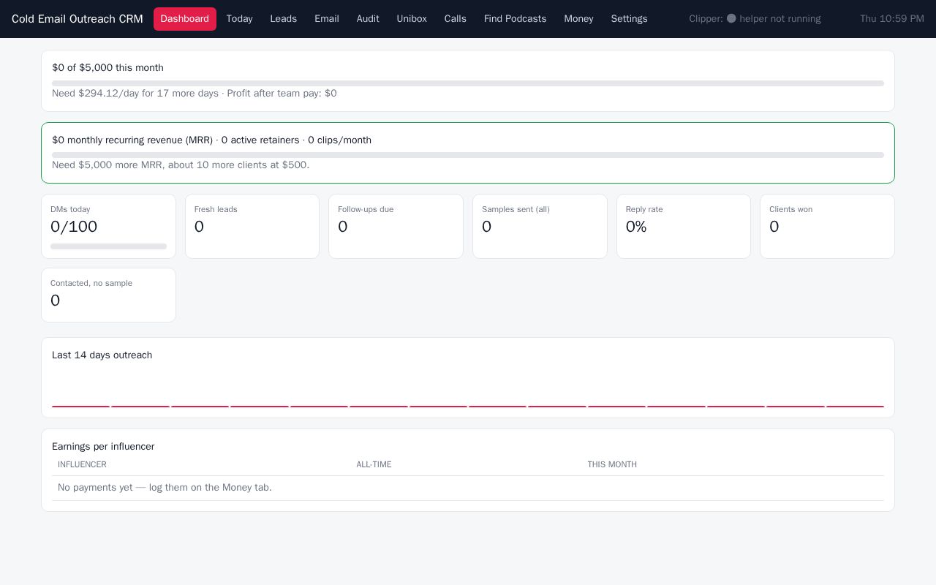
Task: Click the "Need $294.12/day for 17 more days" line
Action: (135, 94)
